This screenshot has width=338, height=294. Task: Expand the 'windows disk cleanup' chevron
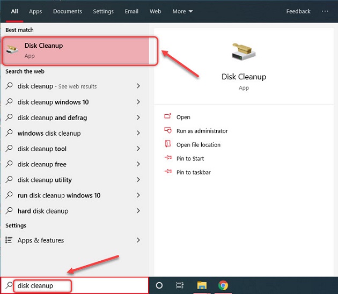point(138,133)
